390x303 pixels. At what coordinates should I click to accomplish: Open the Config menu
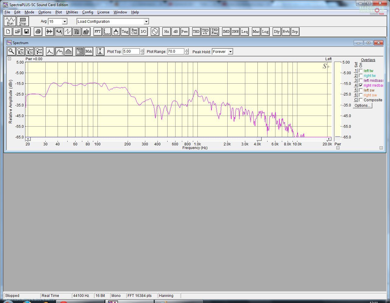pos(87,12)
